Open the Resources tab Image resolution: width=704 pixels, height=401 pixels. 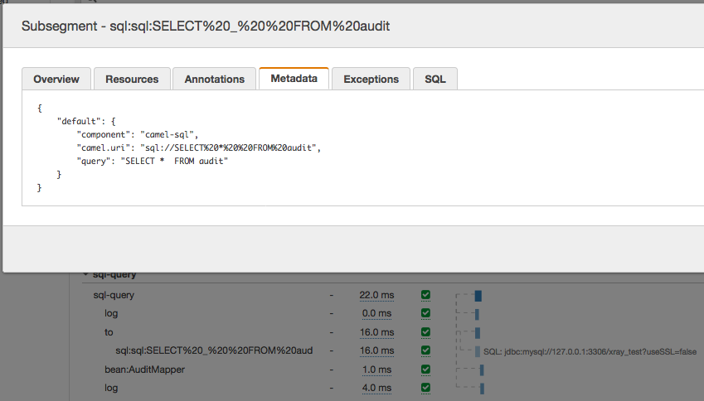pos(132,79)
